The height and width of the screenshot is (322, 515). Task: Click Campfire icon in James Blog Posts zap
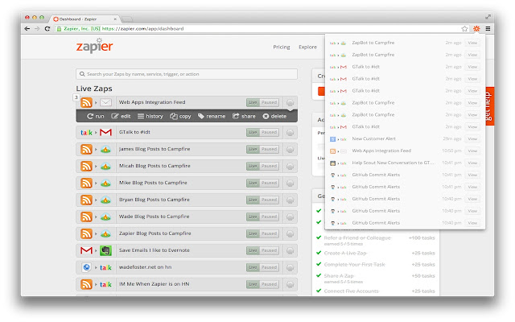click(105, 150)
